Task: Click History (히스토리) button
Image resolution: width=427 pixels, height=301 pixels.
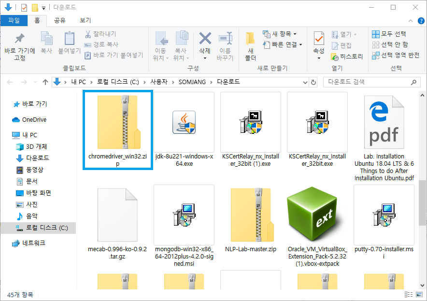Action: point(347,57)
